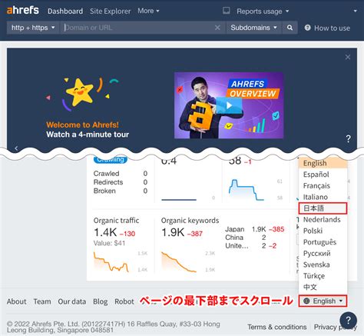Viewport: 364px width, 336px height.
Task: Select English in the language list
Action: coord(323,163)
